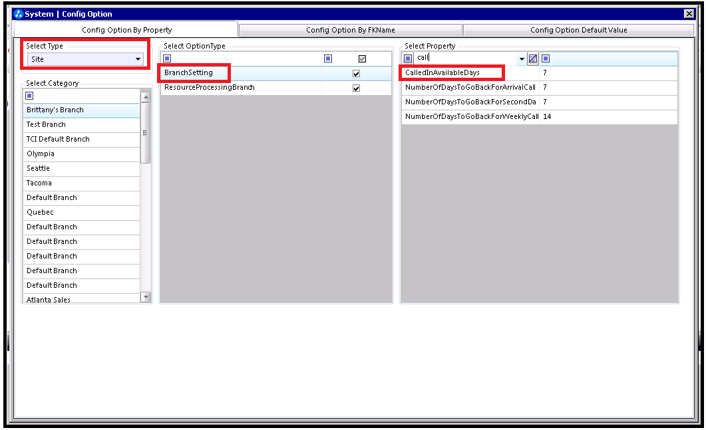Select the NumberOfDaysToGoBackForArrivalCall property
This screenshot has height=430, width=706.
(470, 88)
